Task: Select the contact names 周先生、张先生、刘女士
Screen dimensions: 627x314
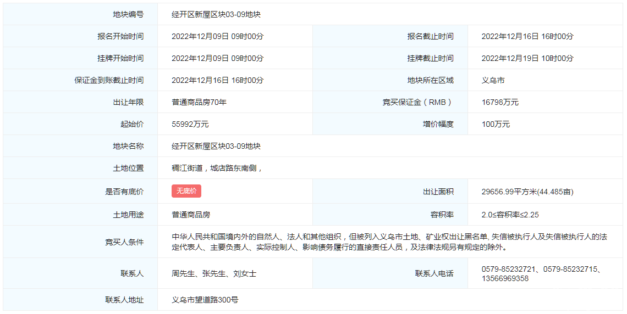Action: click(x=214, y=273)
